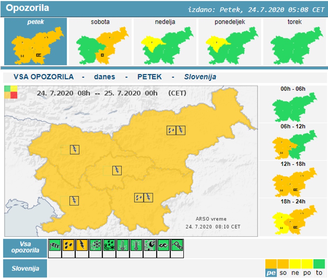Click the lightning icon in northeast map region
This screenshot has width=328, height=278.
(181, 130)
